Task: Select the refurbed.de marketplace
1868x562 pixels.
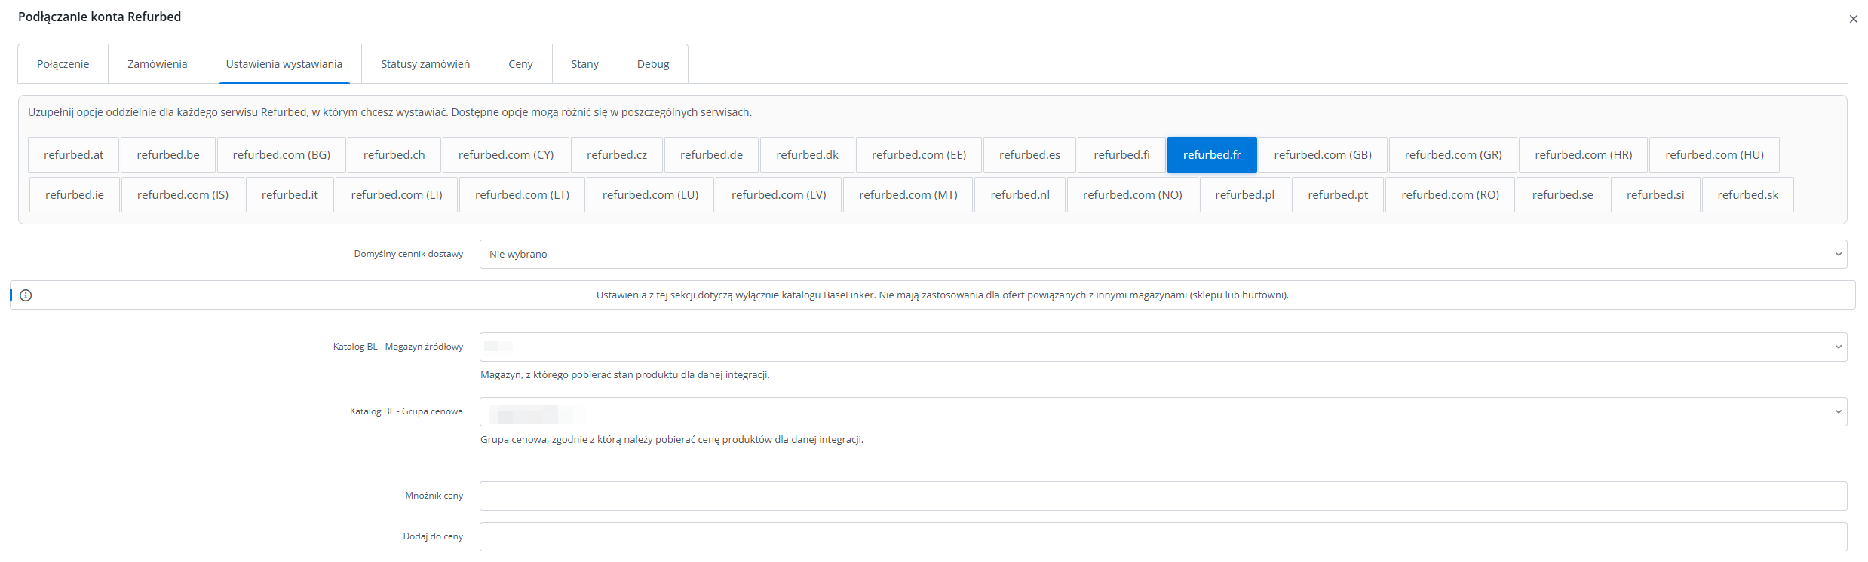Action: tap(712, 155)
